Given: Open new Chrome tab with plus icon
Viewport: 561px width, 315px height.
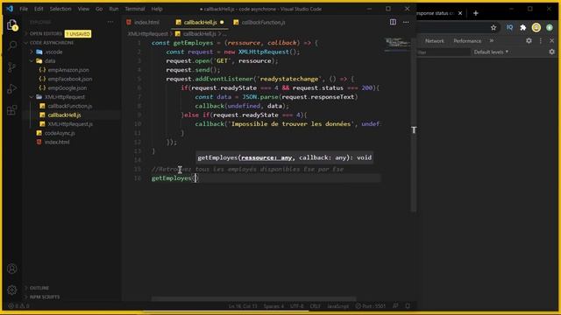Looking at the screenshot, I should click(475, 13).
